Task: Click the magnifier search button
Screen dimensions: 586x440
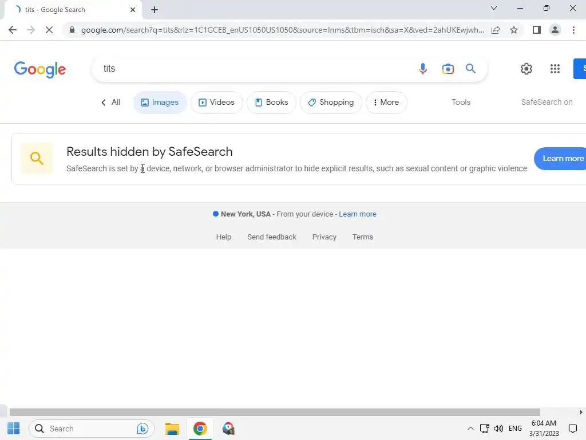Action: click(x=470, y=69)
